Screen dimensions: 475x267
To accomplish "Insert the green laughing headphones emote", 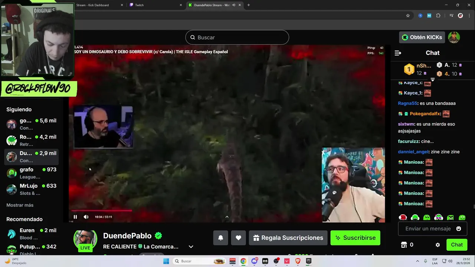I will click(x=415, y=218).
